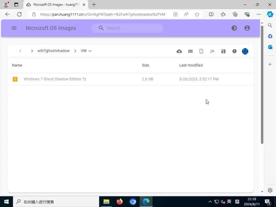276x207 pixels.
Task: Open browser essentials heart icon
Action: [x=247, y=14]
